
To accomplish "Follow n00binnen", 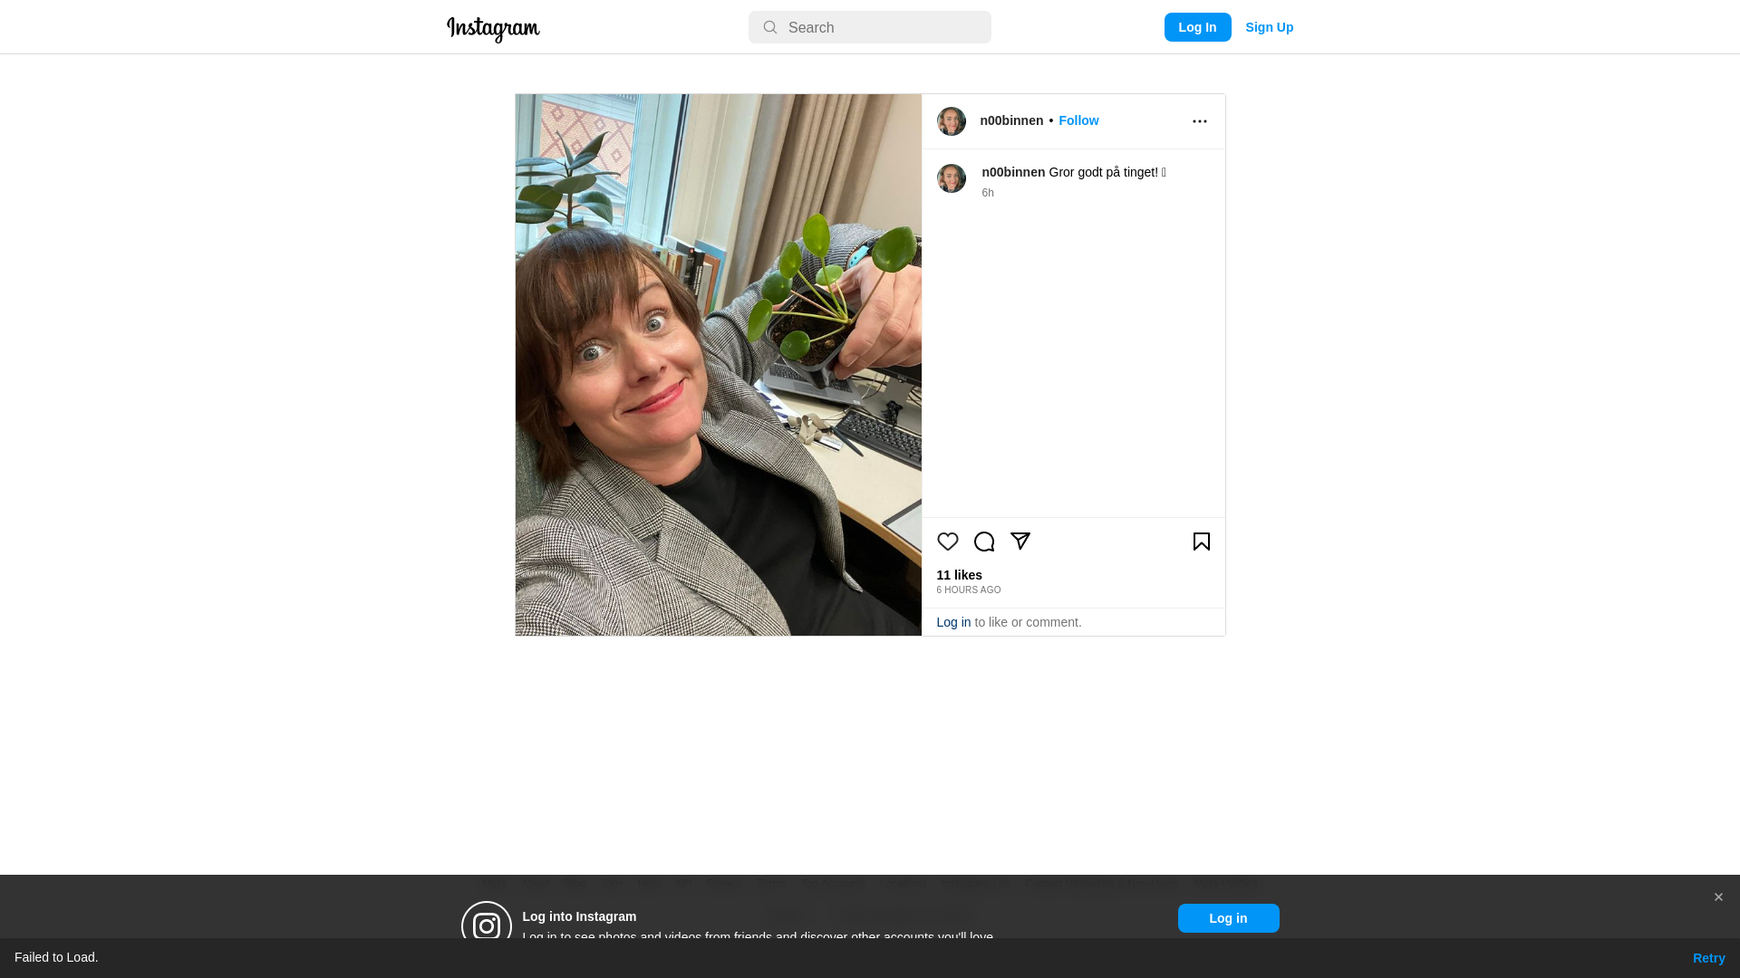I will tap(1078, 120).
